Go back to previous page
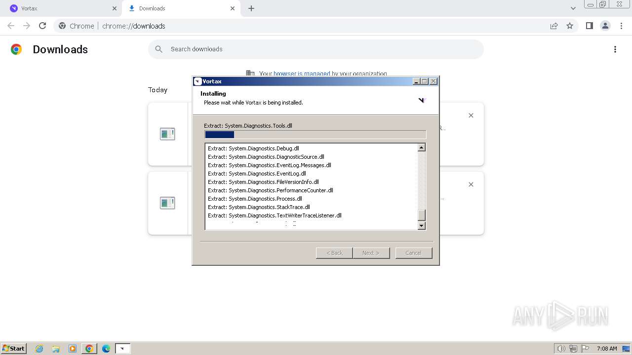This screenshot has width=632, height=355. 11,26
